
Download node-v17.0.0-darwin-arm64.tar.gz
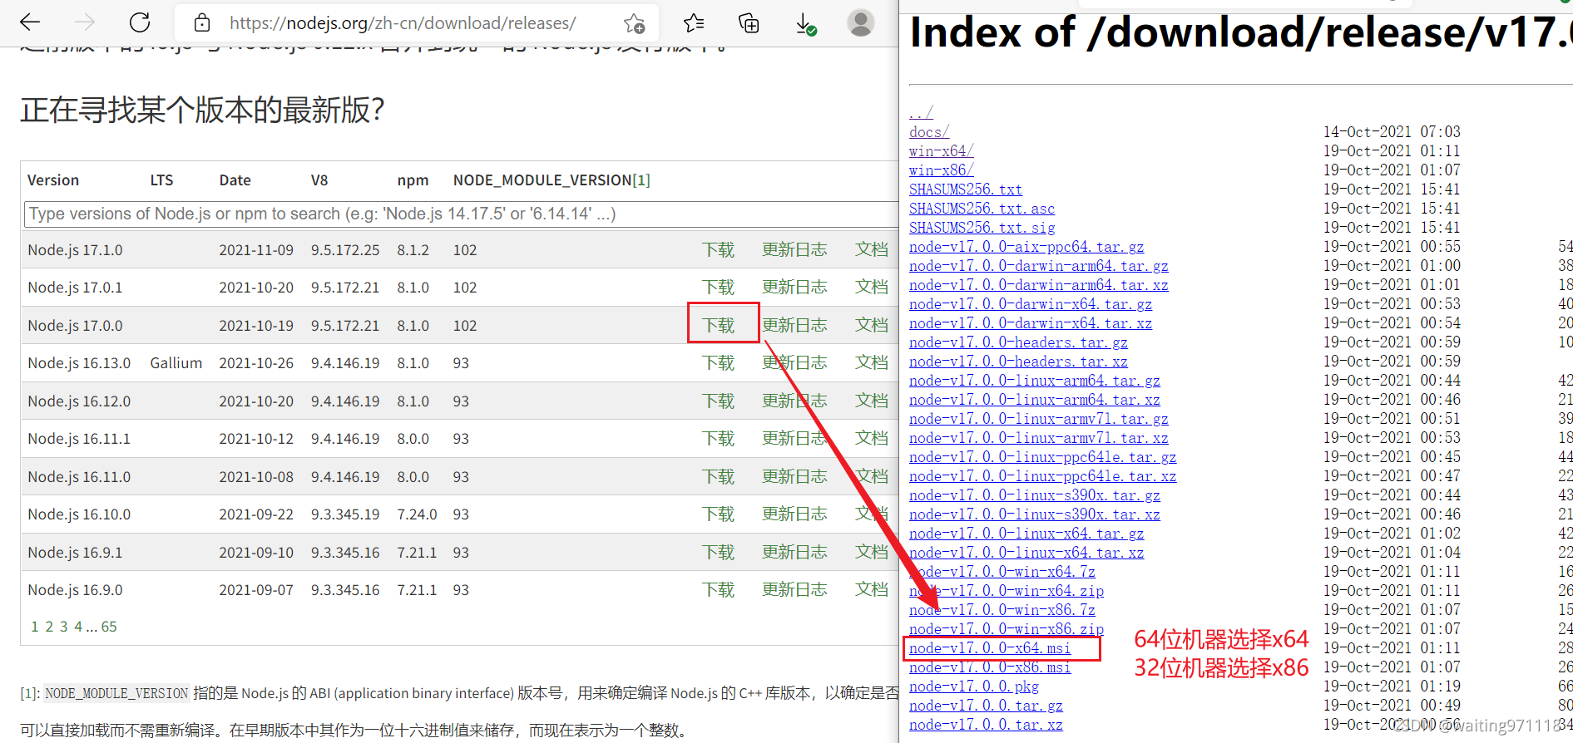1039,265
